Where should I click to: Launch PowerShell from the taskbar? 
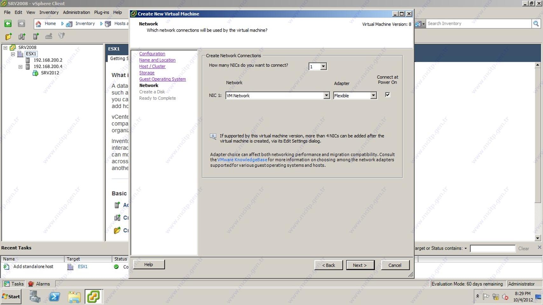55,297
